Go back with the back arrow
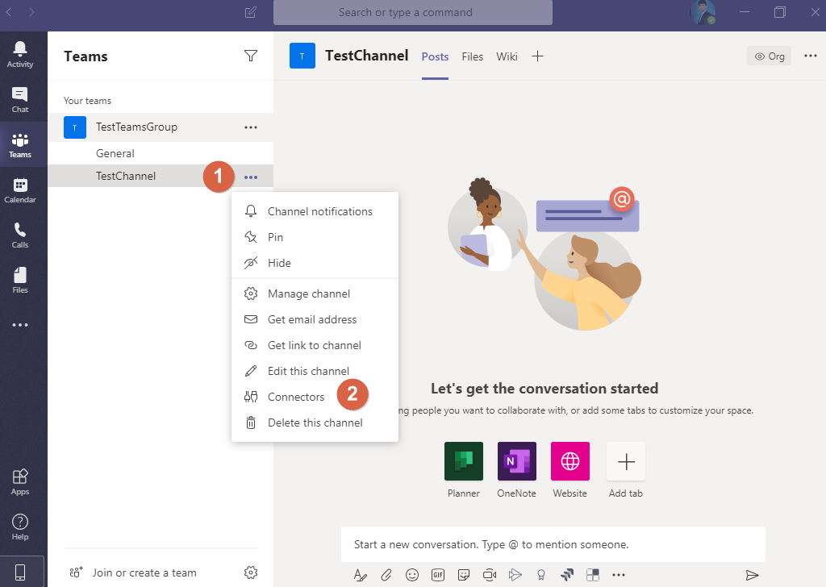This screenshot has height=587, width=826. click(x=9, y=11)
